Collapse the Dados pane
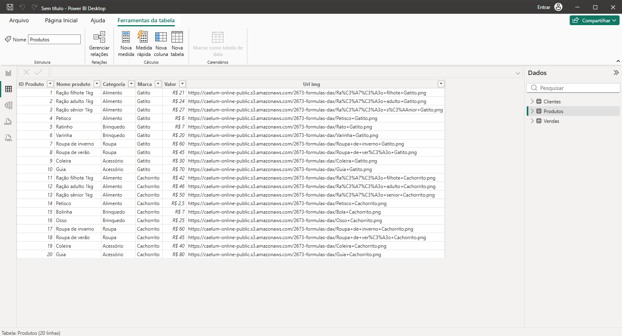This screenshot has height=336, width=622. (x=616, y=73)
